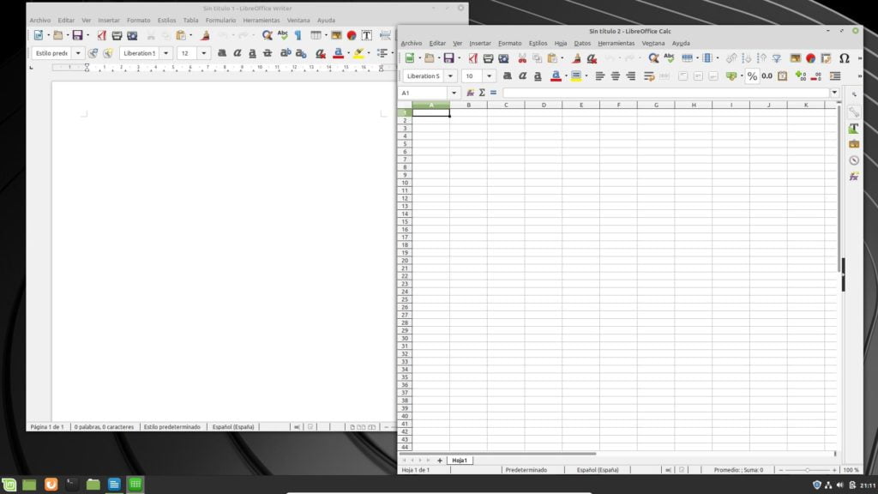Insert special character (Omega) in Calc
The width and height of the screenshot is (878, 494).
tap(845, 58)
